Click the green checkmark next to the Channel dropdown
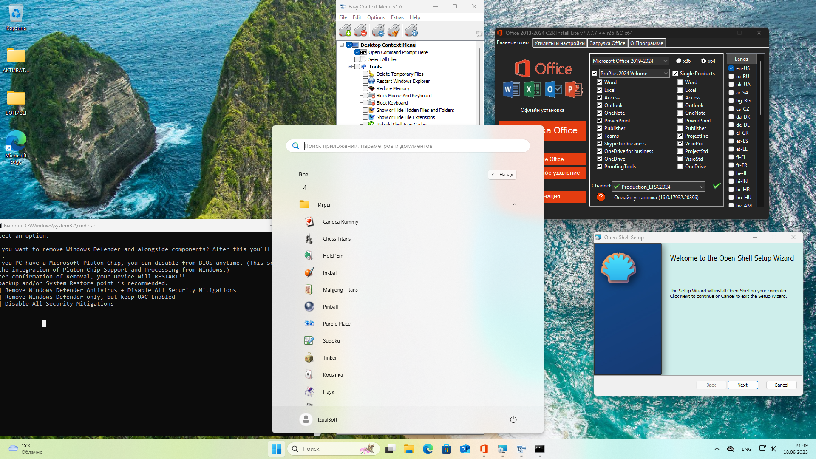Screen dimensions: 816x459 717,186
